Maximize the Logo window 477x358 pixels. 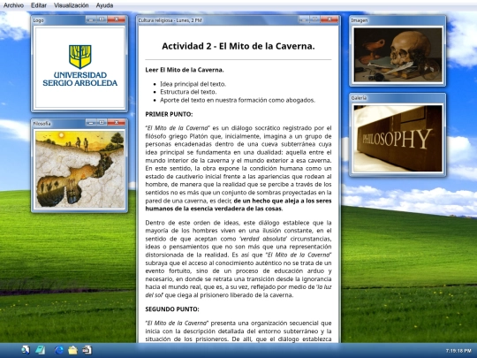pos(102,19)
